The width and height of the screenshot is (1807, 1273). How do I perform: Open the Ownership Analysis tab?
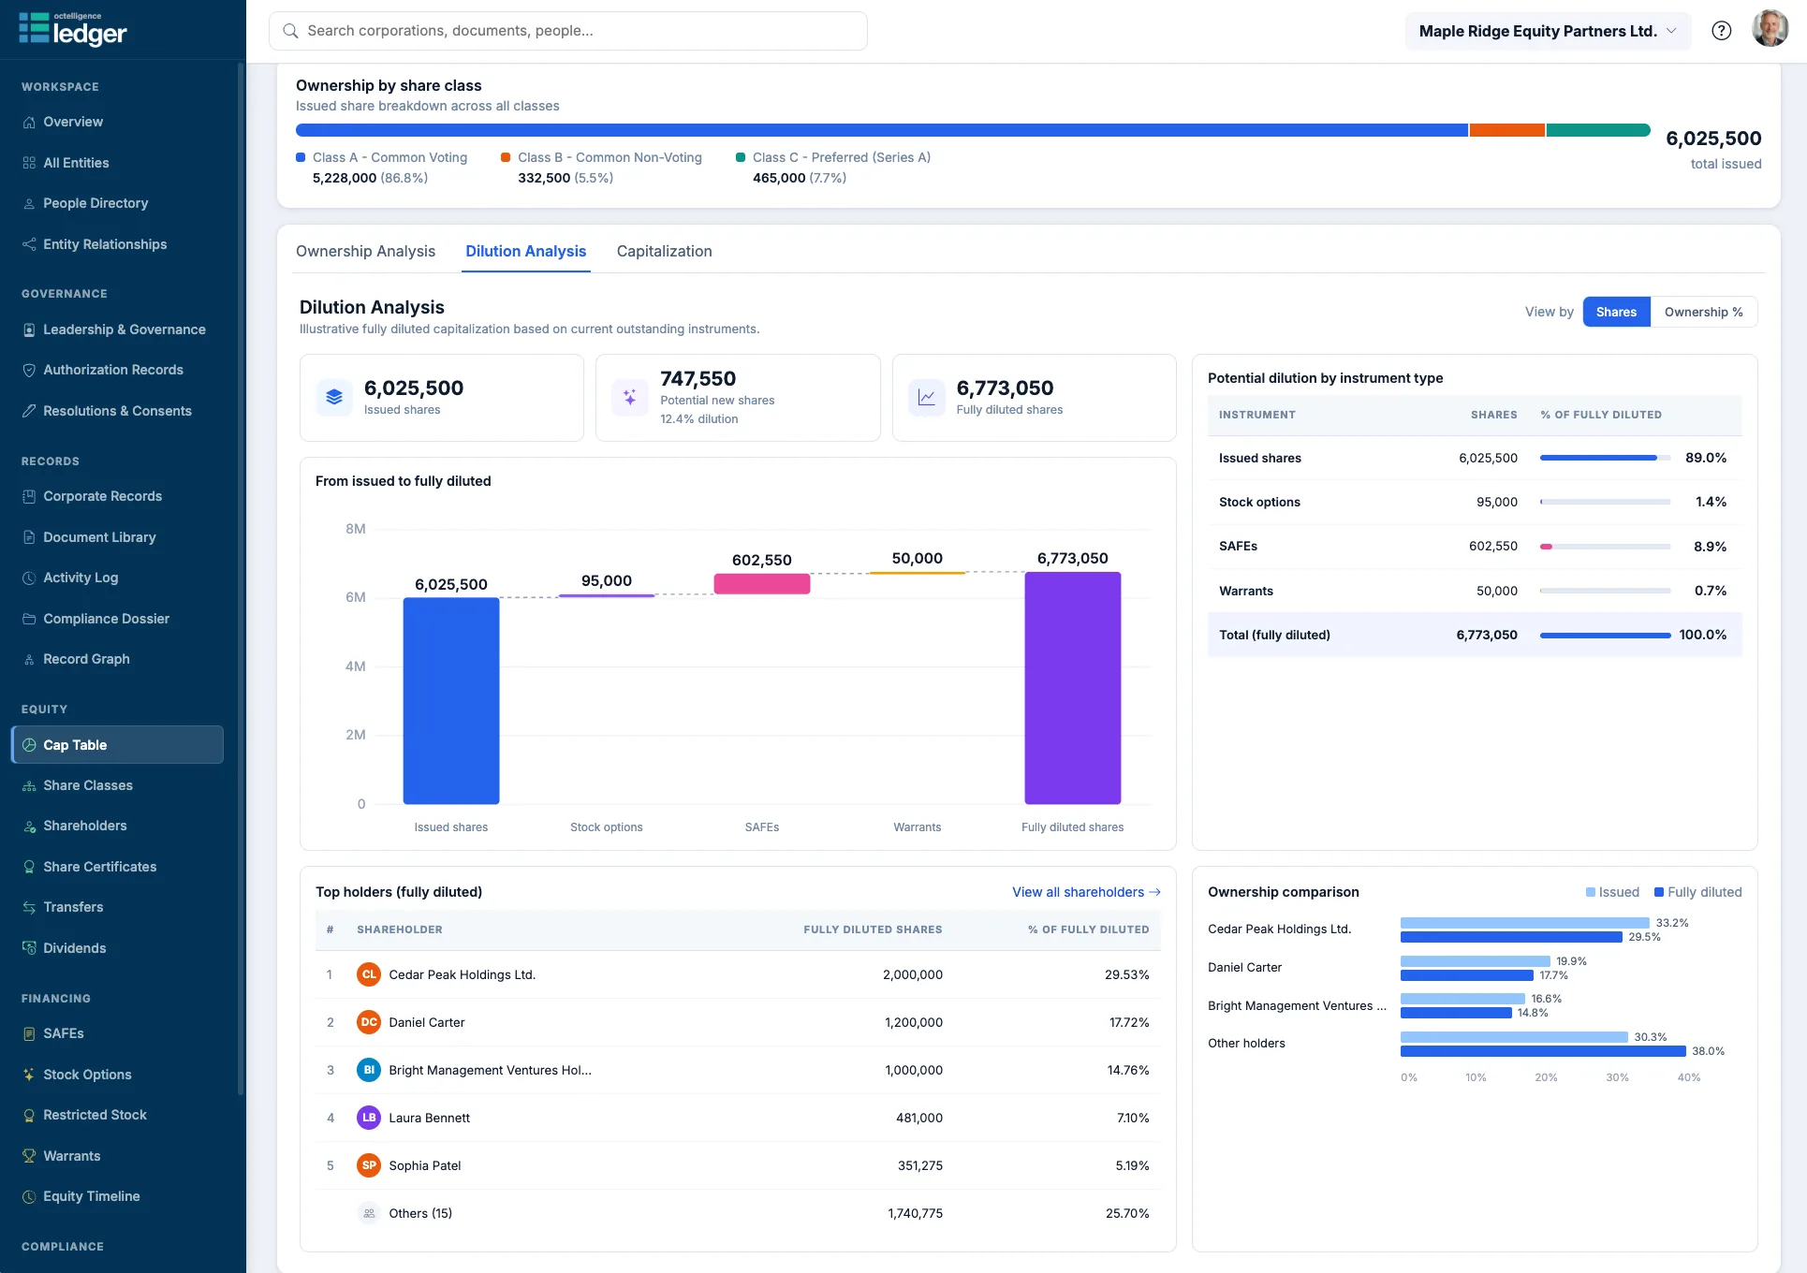point(365,251)
